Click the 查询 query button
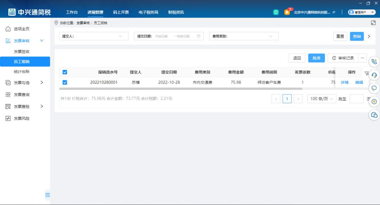Screen dimensions: 380x205 click(x=357, y=36)
